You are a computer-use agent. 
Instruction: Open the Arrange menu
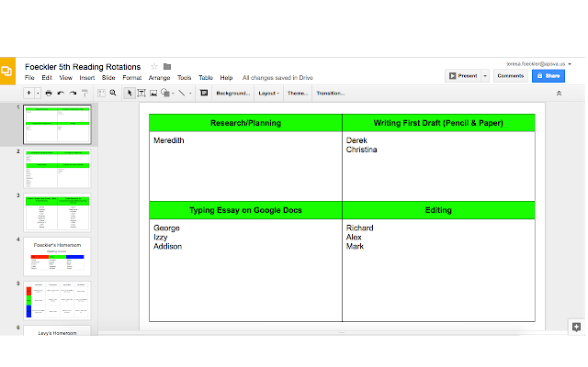click(159, 78)
